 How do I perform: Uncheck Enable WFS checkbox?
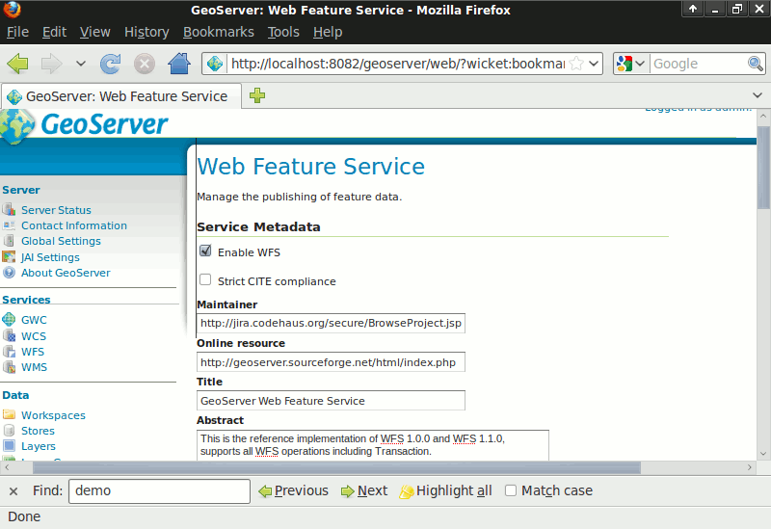pos(205,251)
